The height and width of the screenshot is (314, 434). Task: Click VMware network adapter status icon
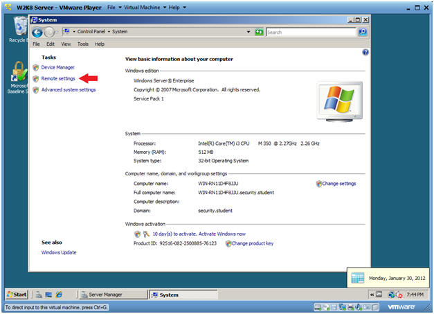pyautogui.click(x=343, y=307)
